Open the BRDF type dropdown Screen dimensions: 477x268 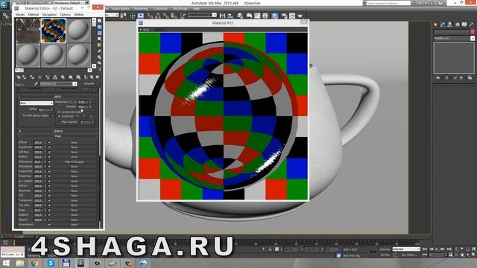coord(37,103)
